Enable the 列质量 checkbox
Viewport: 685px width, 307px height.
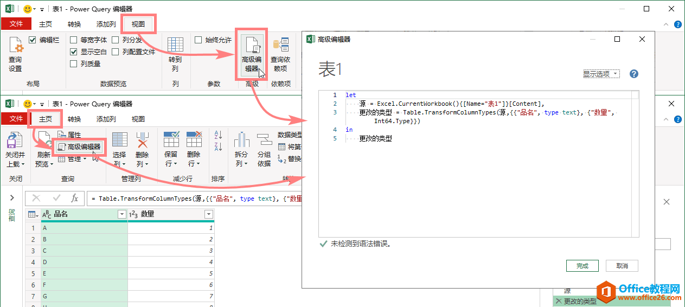(x=74, y=63)
